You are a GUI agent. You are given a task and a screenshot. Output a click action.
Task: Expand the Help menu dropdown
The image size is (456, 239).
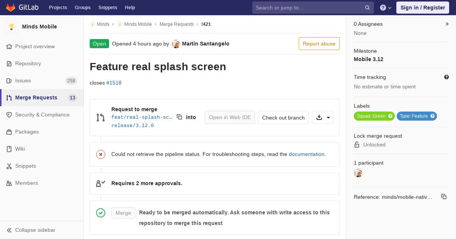(x=386, y=8)
